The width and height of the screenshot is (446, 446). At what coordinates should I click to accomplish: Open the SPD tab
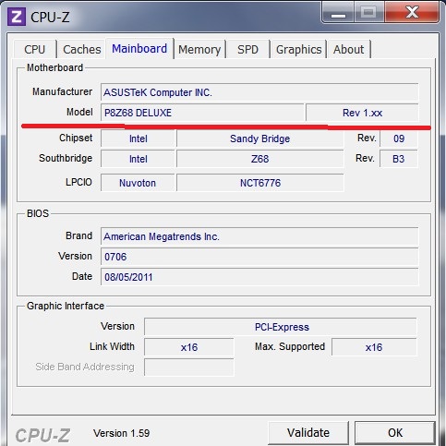click(x=247, y=49)
